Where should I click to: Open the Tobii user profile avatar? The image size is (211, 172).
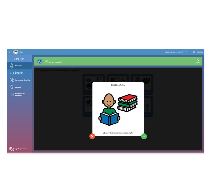coord(16,52)
